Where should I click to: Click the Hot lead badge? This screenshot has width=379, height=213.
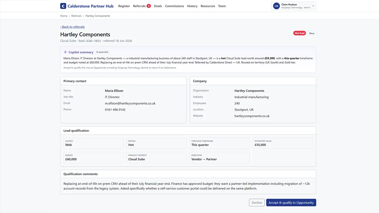coord(299,33)
